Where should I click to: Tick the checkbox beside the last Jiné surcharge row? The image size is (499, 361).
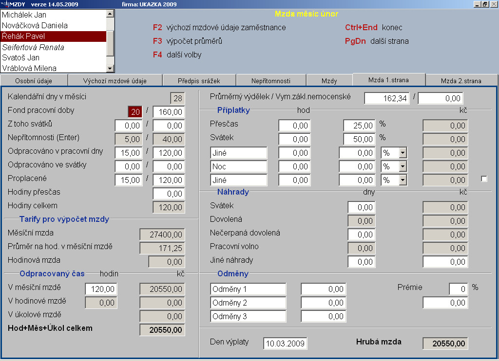(484, 179)
